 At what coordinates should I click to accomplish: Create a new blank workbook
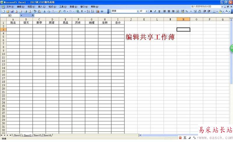coord(3,11)
